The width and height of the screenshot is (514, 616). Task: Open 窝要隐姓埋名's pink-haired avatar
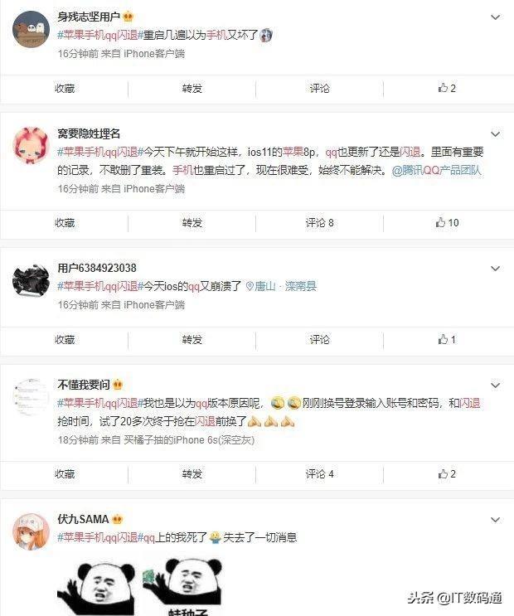coord(31,145)
